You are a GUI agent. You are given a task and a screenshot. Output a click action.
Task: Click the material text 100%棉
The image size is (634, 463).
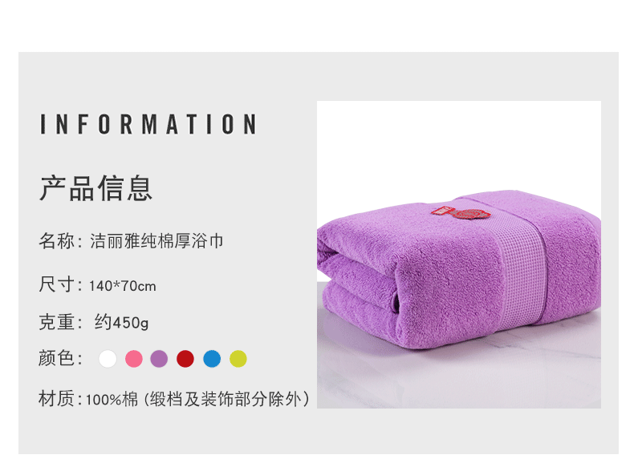coord(112,399)
